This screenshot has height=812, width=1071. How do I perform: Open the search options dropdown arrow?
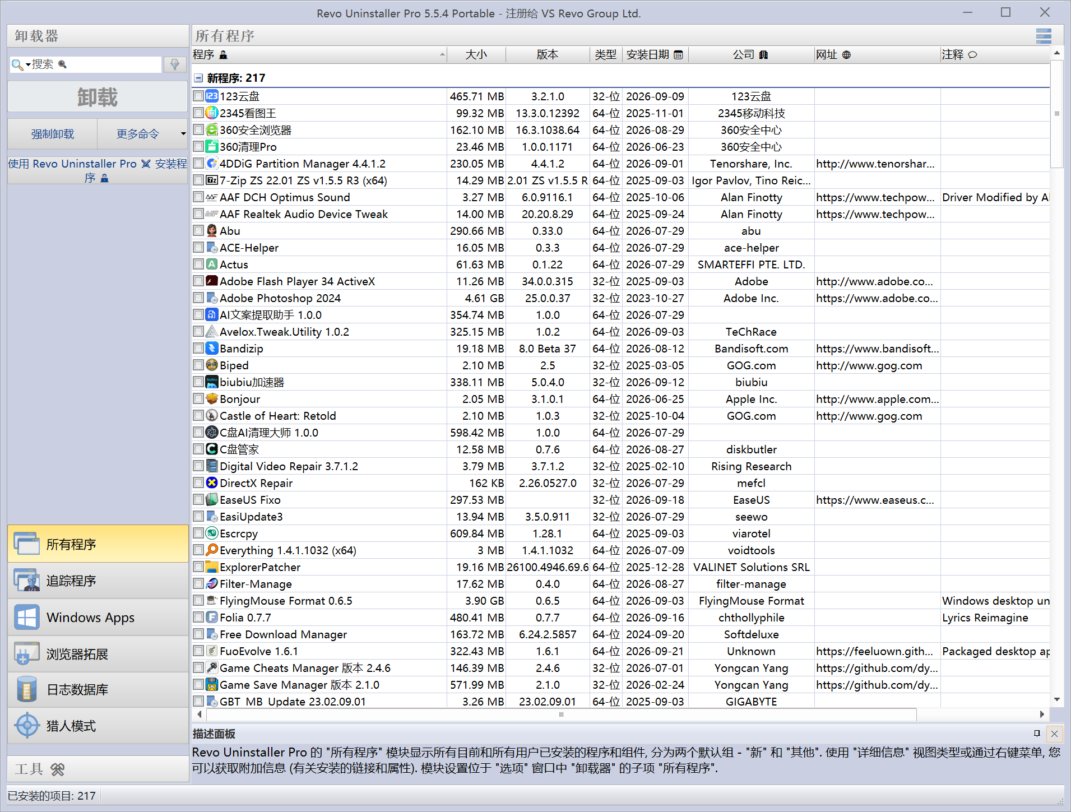(x=28, y=65)
